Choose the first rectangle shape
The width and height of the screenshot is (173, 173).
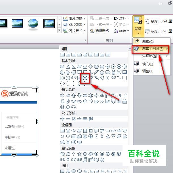pos(62,55)
